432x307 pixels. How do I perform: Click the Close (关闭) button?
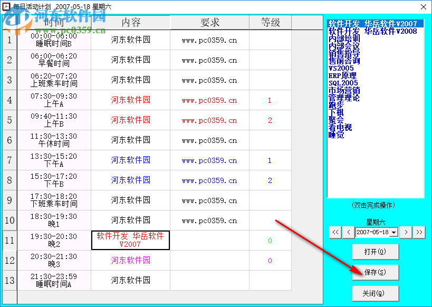coord(376,293)
